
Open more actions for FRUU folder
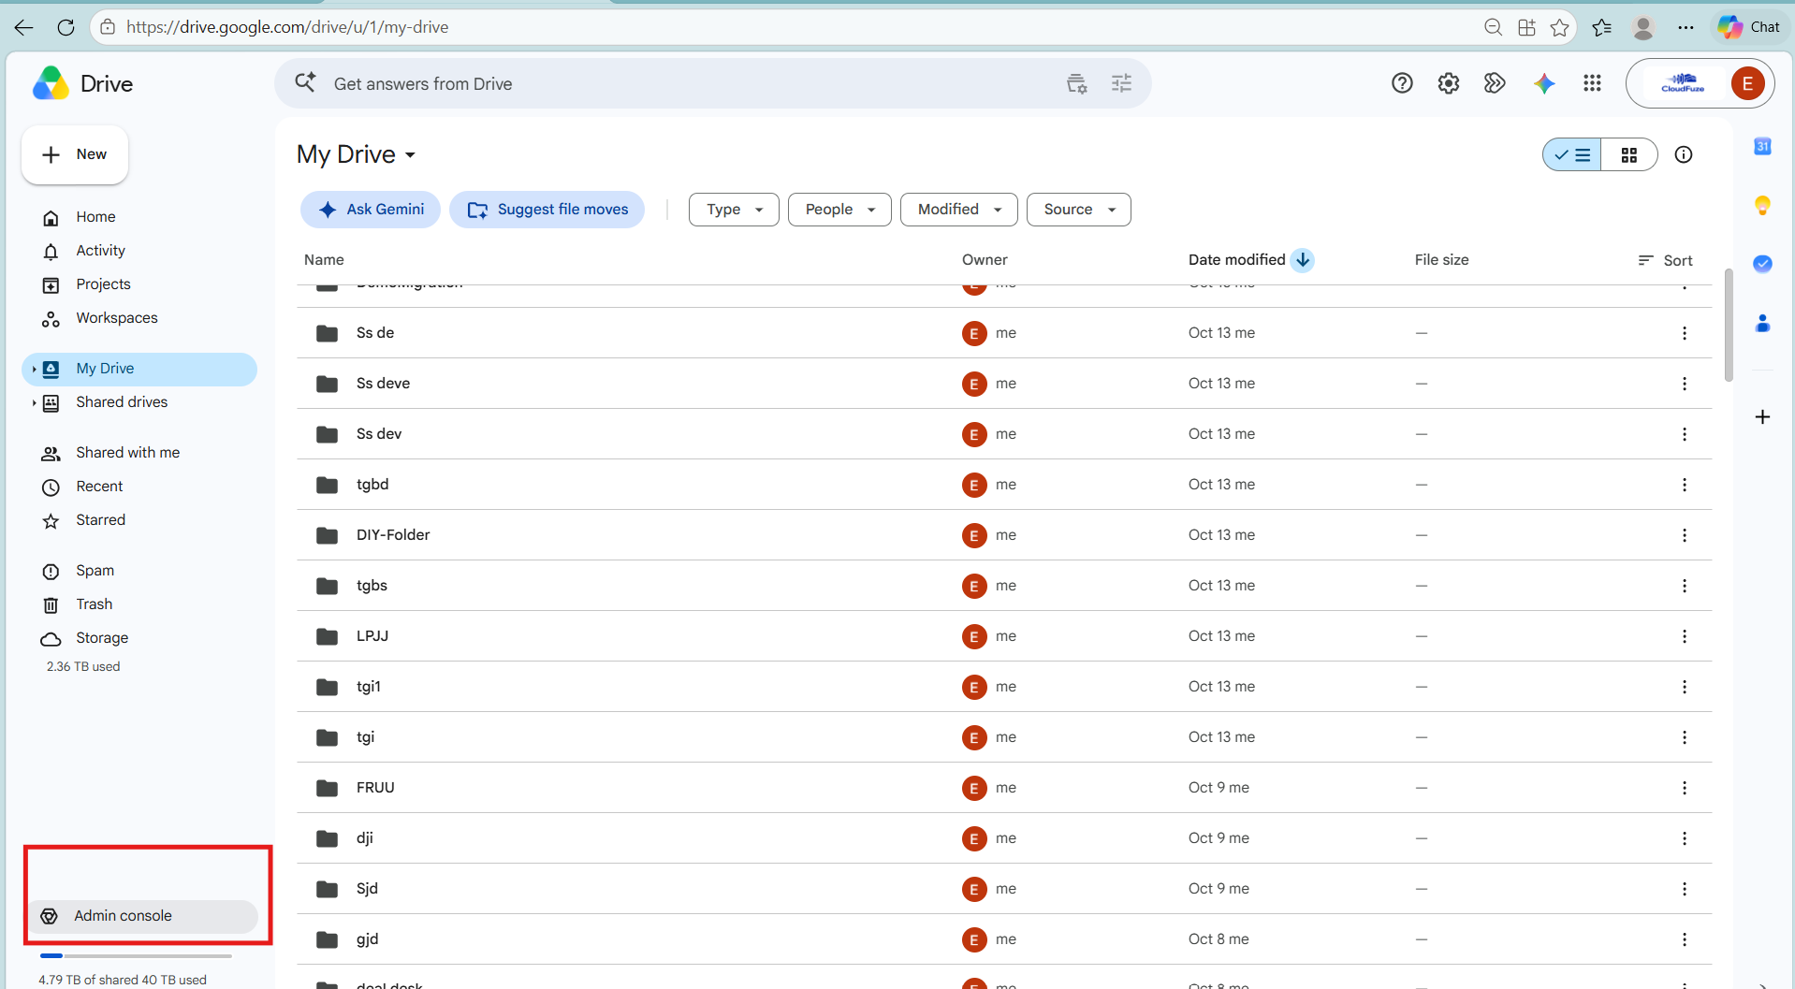click(1684, 788)
